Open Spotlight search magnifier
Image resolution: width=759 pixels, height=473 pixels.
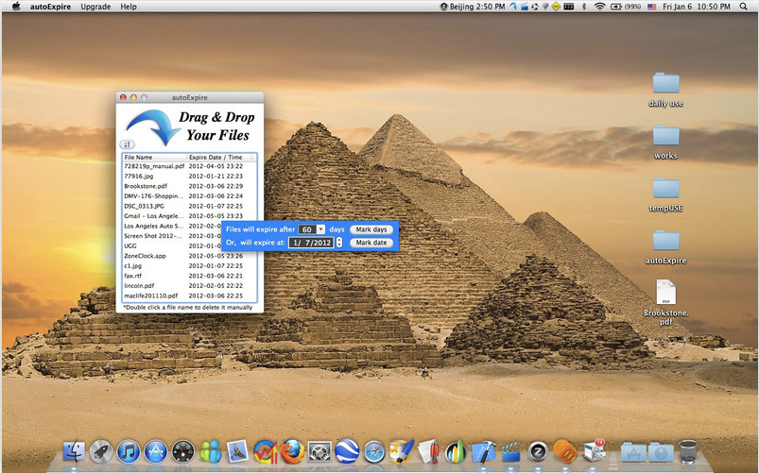click(743, 7)
